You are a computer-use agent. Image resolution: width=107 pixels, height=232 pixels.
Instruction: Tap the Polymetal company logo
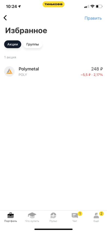[x=9, y=71]
